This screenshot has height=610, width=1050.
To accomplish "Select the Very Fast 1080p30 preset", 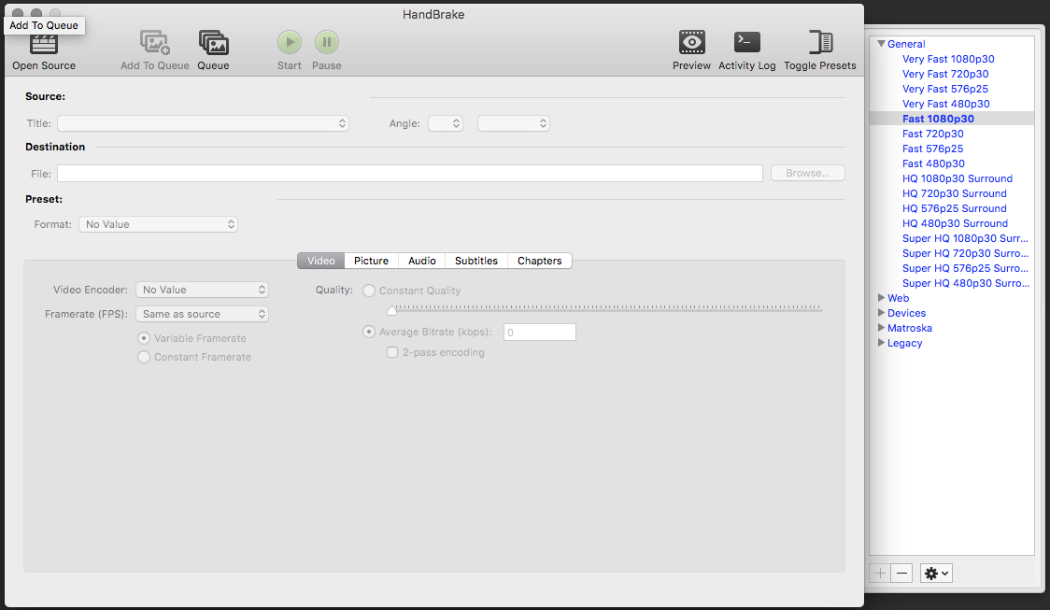I will click(x=948, y=59).
